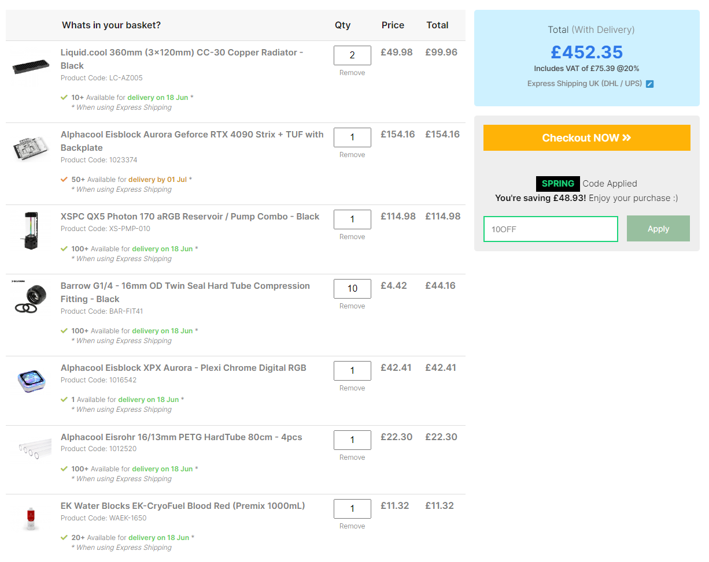Select the £452.35 basket total amount
The height and width of the screenshot is (562, 709).
(x=586, y=52)
